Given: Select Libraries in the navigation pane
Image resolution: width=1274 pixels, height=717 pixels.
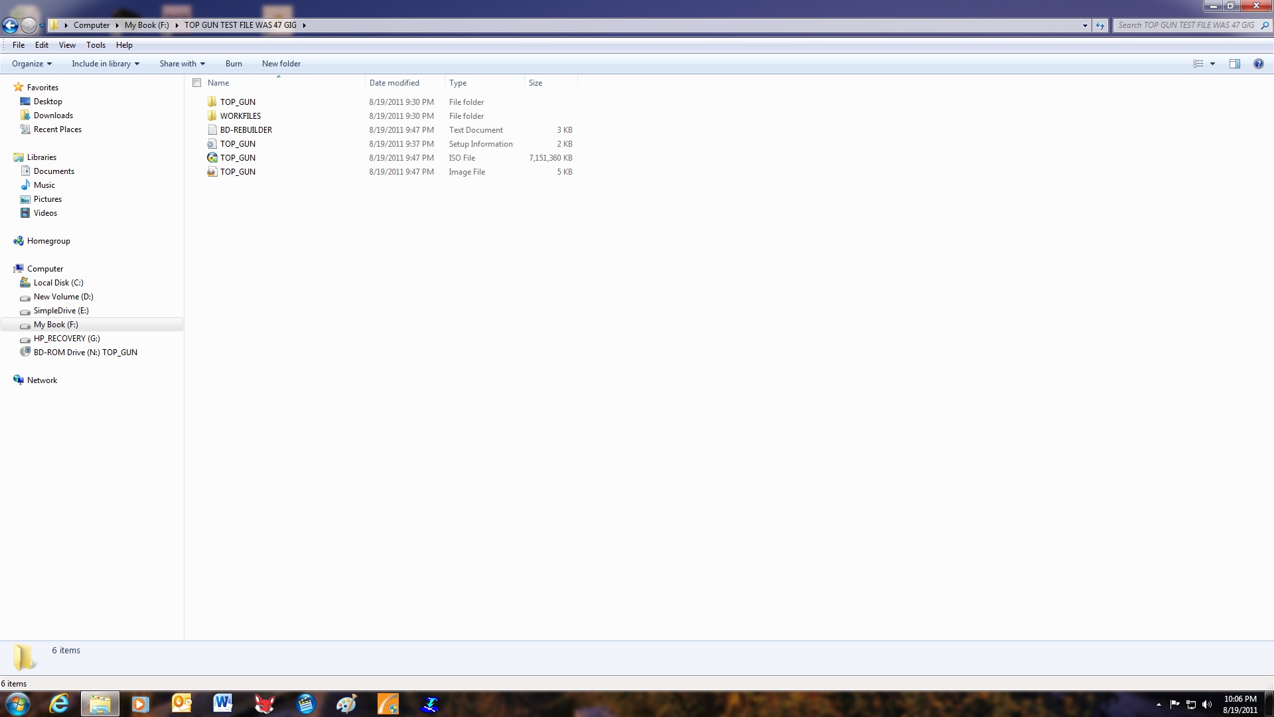Looking at the screenshot, I should [42, 157].
